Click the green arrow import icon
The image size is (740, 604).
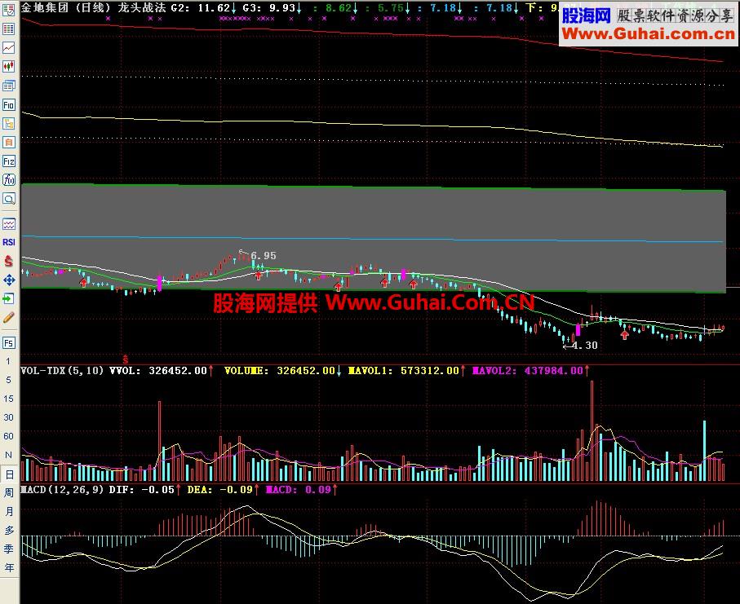(8, 298)
